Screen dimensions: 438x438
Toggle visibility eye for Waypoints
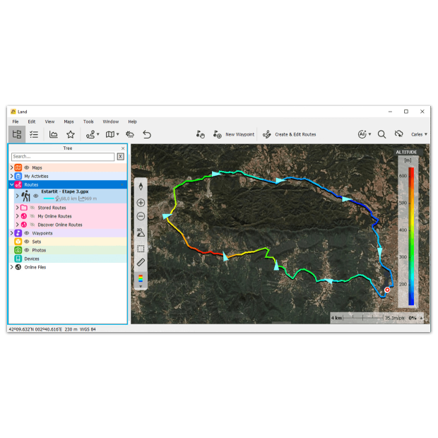coord(27,233)
